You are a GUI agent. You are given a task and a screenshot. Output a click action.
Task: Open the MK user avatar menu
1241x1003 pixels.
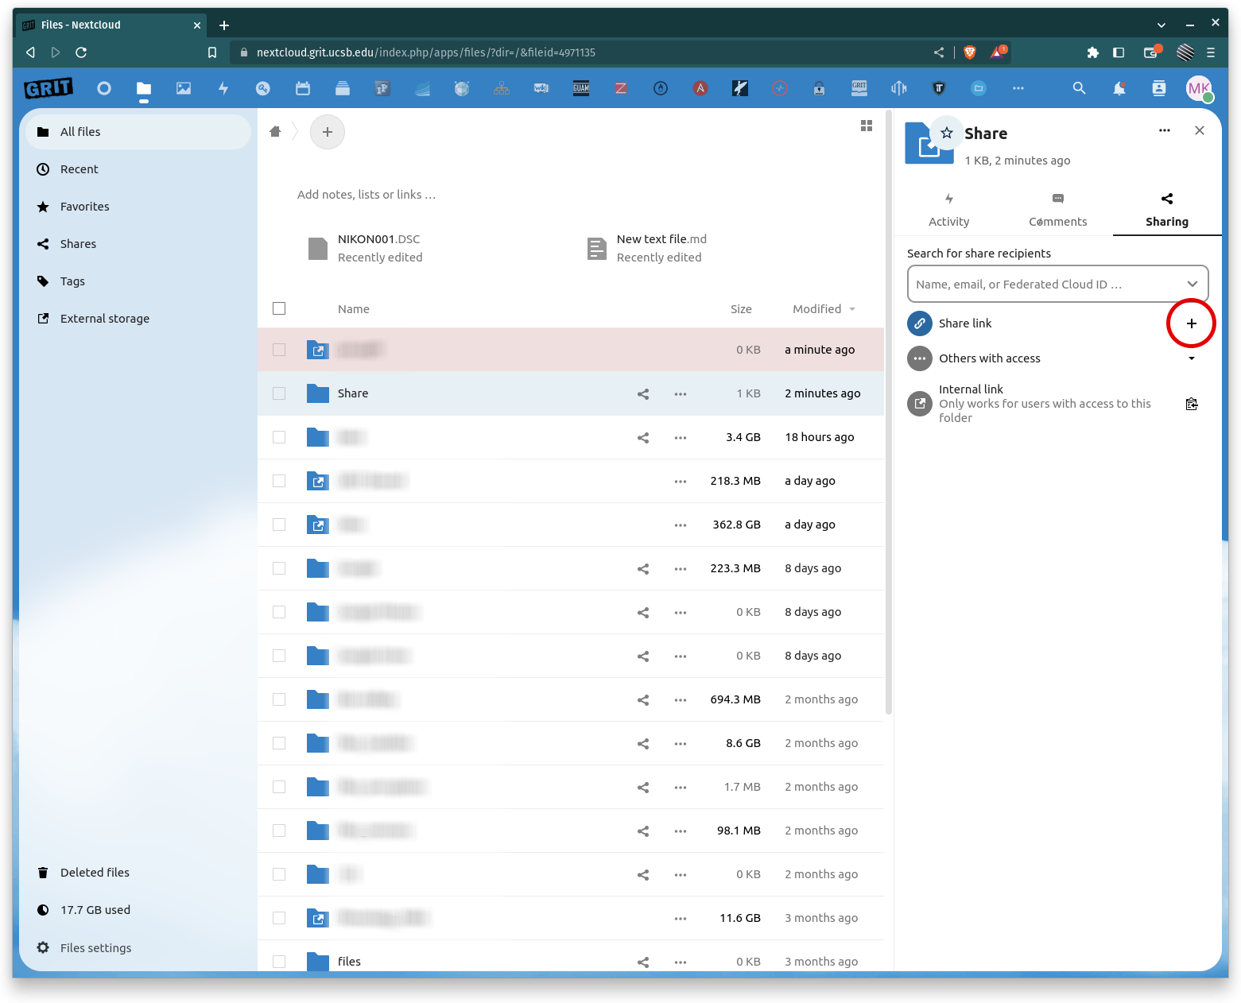point(1199,88)
